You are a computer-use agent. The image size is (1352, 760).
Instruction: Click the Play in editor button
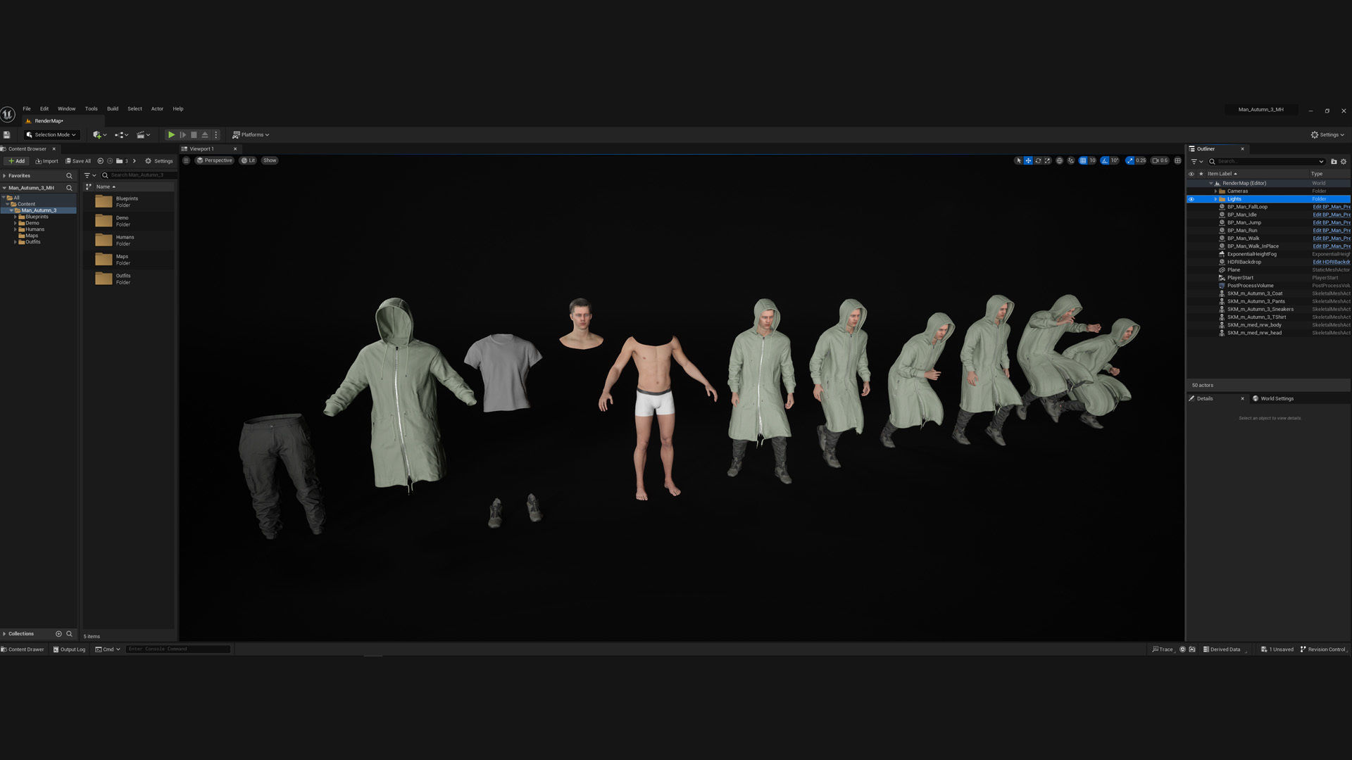[x=171, y=134]
